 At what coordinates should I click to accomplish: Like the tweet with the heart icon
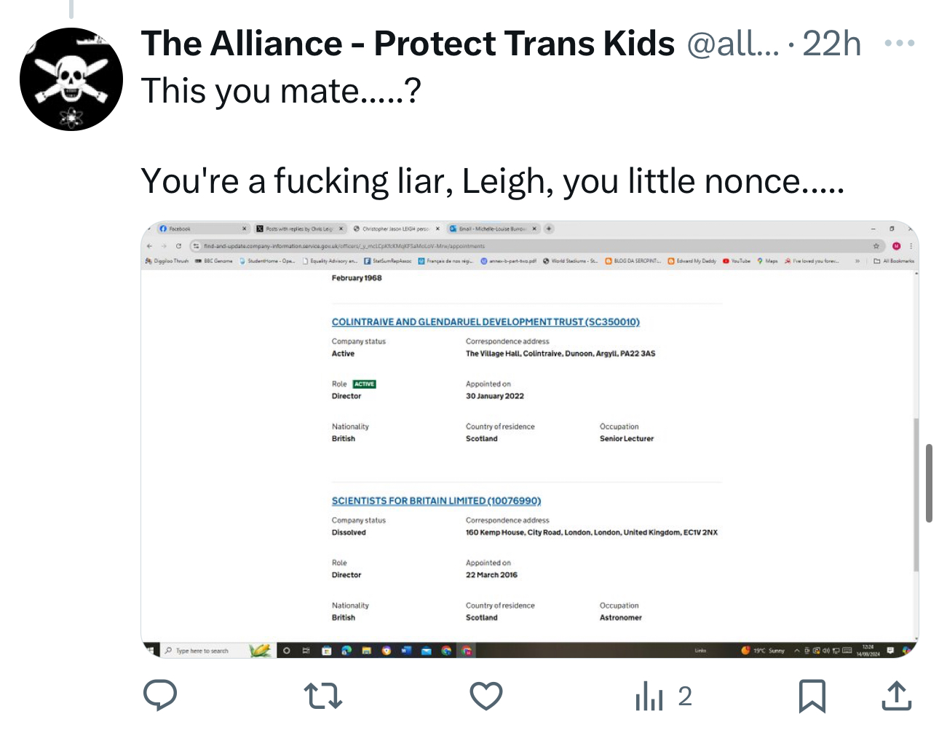pos(486,696)
